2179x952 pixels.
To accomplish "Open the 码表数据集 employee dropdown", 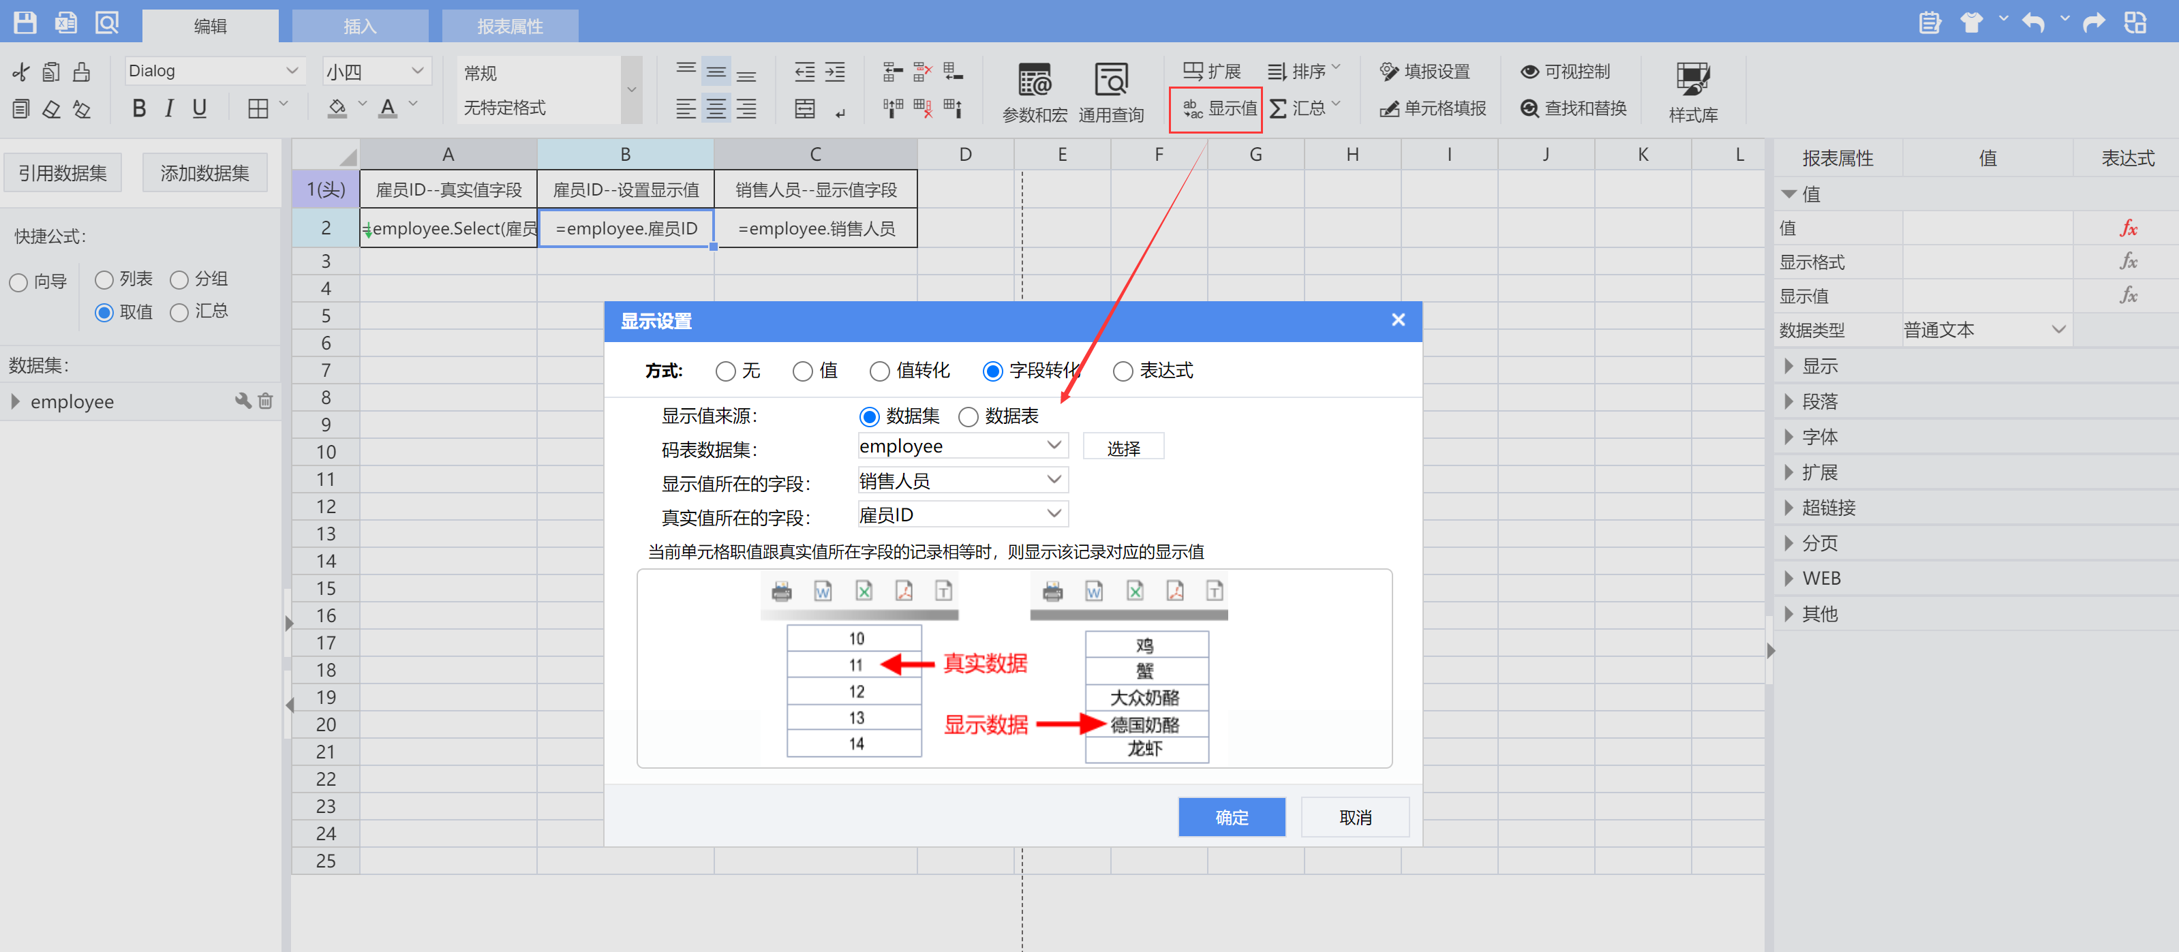I will point(962,446).
